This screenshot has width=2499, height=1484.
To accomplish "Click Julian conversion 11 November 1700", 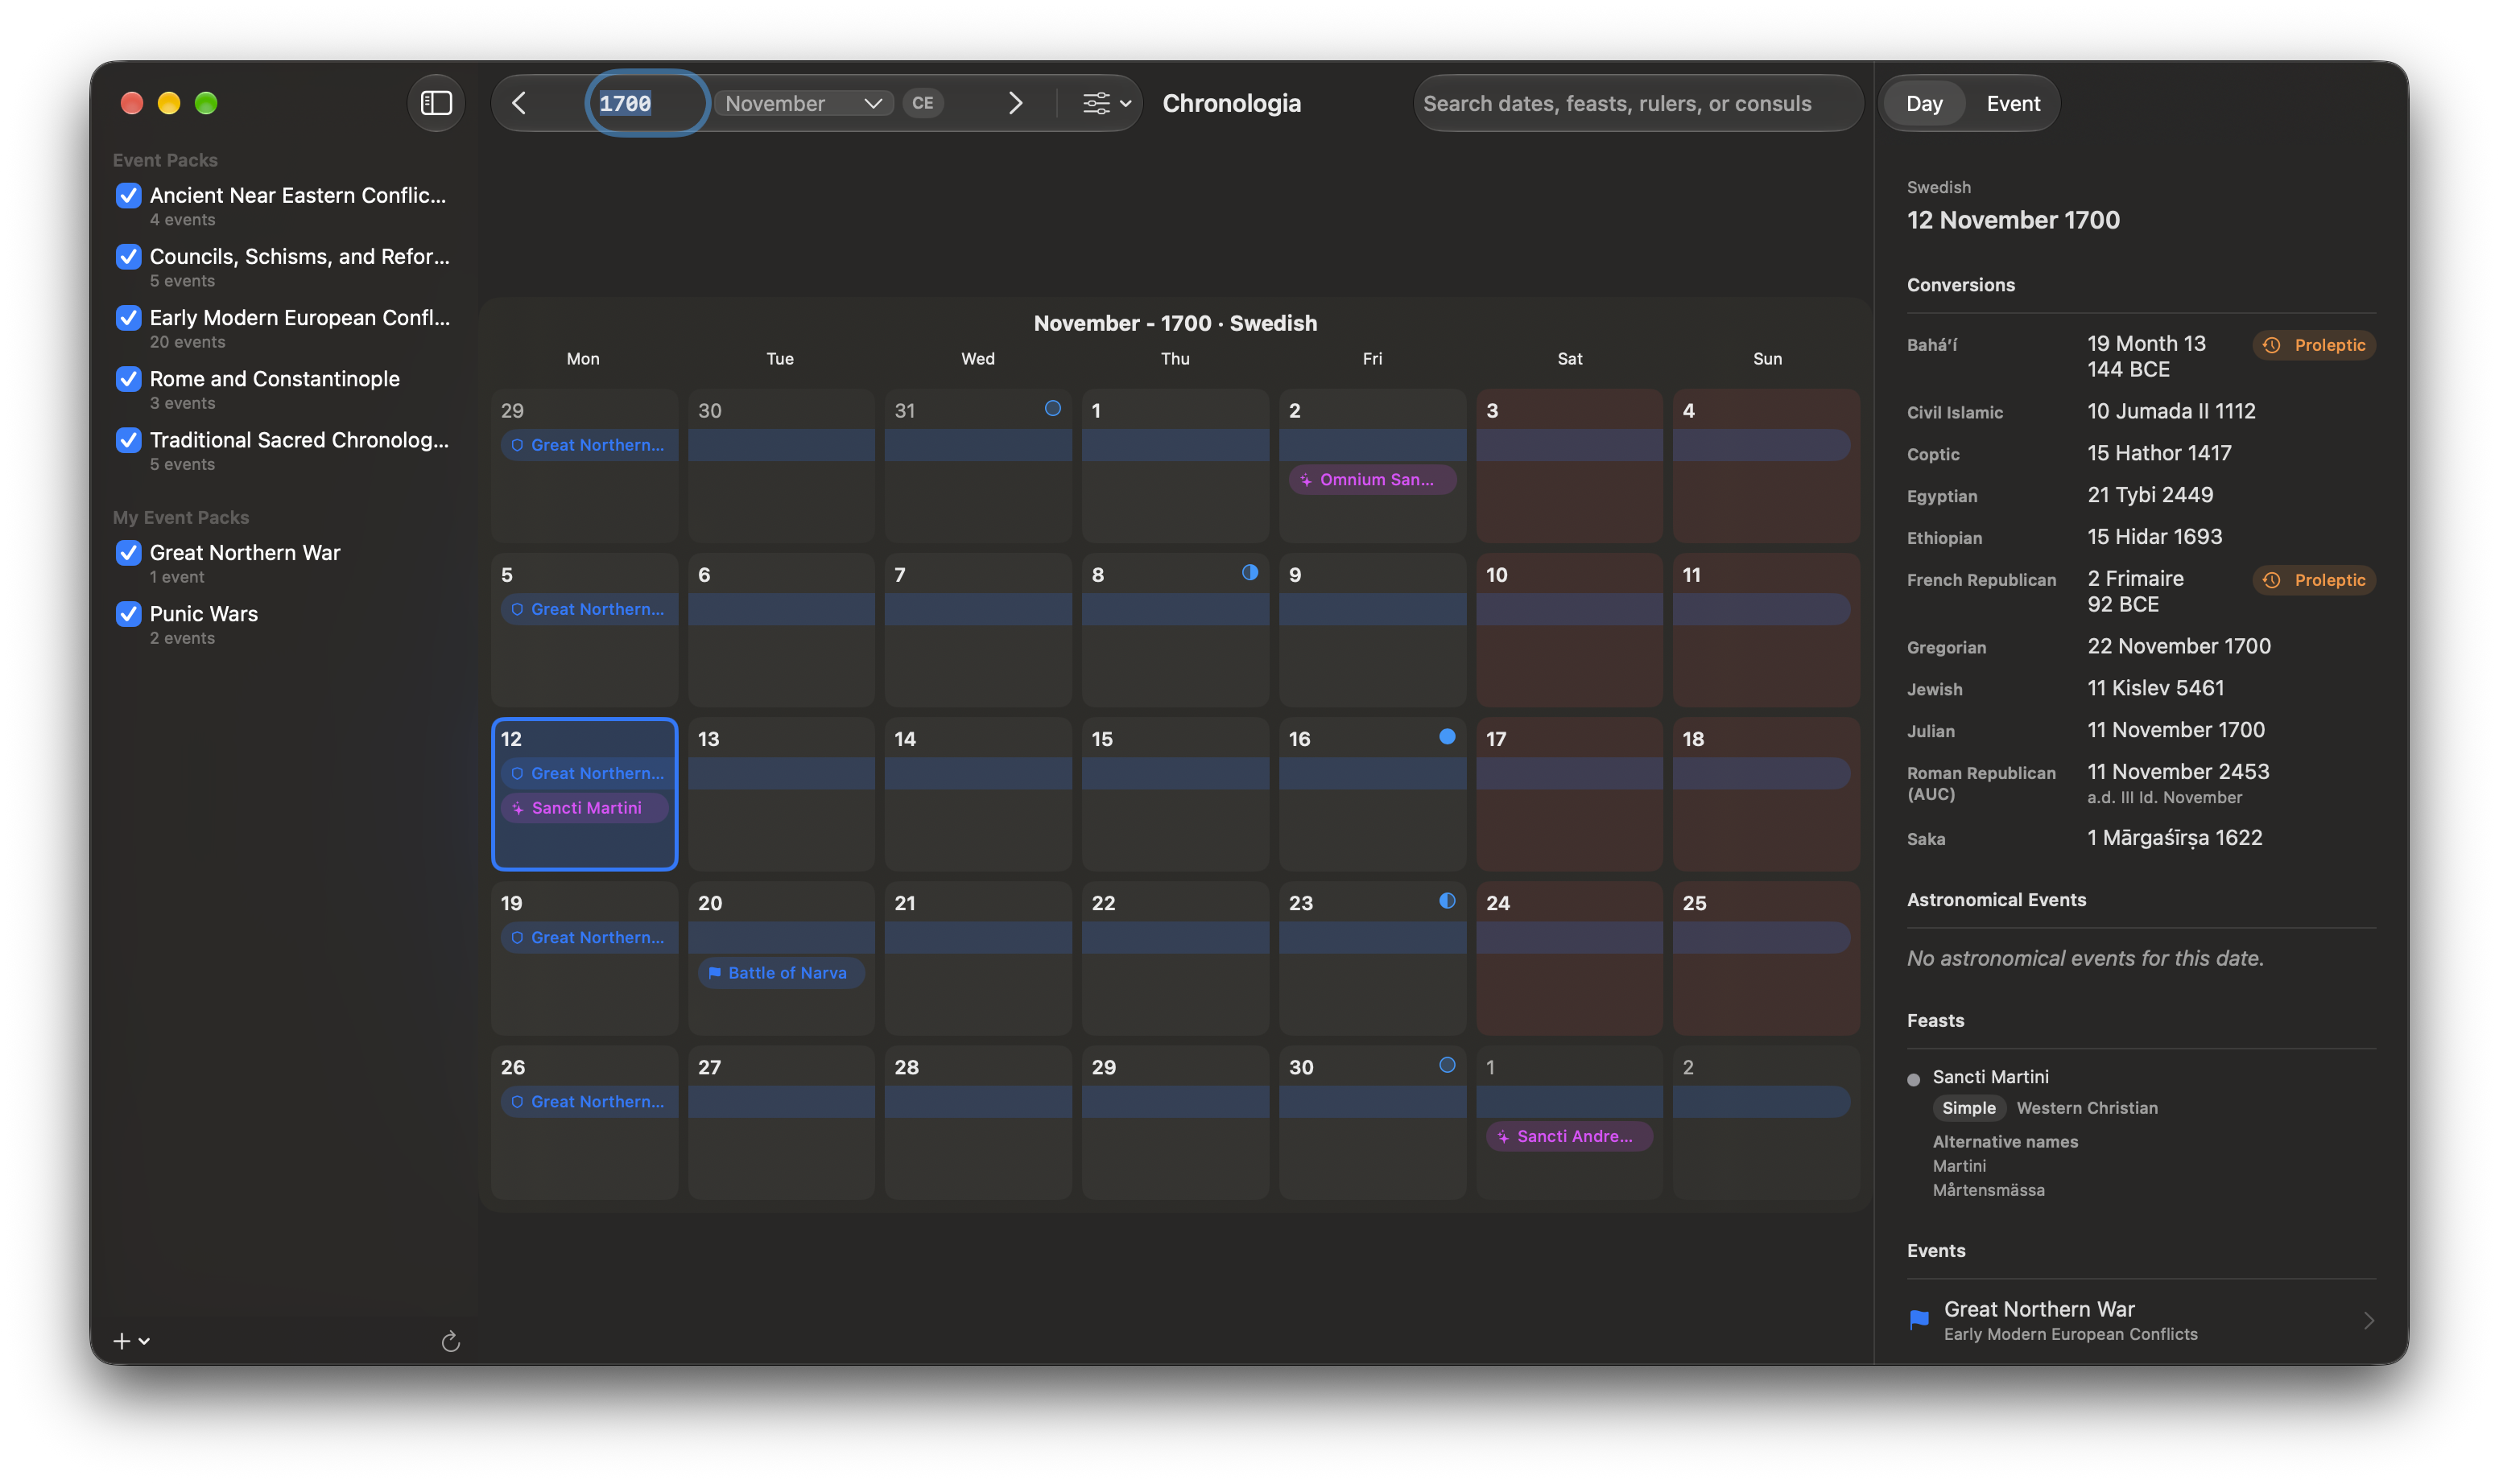I will (2175, 730).
